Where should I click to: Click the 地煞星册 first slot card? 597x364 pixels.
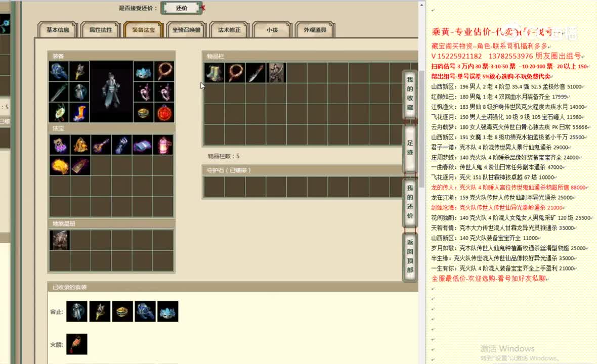click(x=59, y=240)
